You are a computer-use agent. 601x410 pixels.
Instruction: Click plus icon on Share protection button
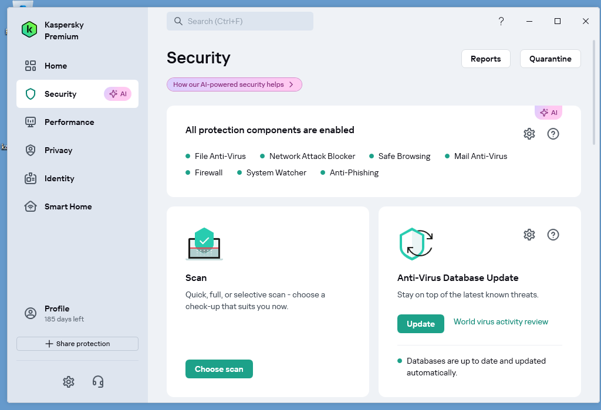(49, 344)
